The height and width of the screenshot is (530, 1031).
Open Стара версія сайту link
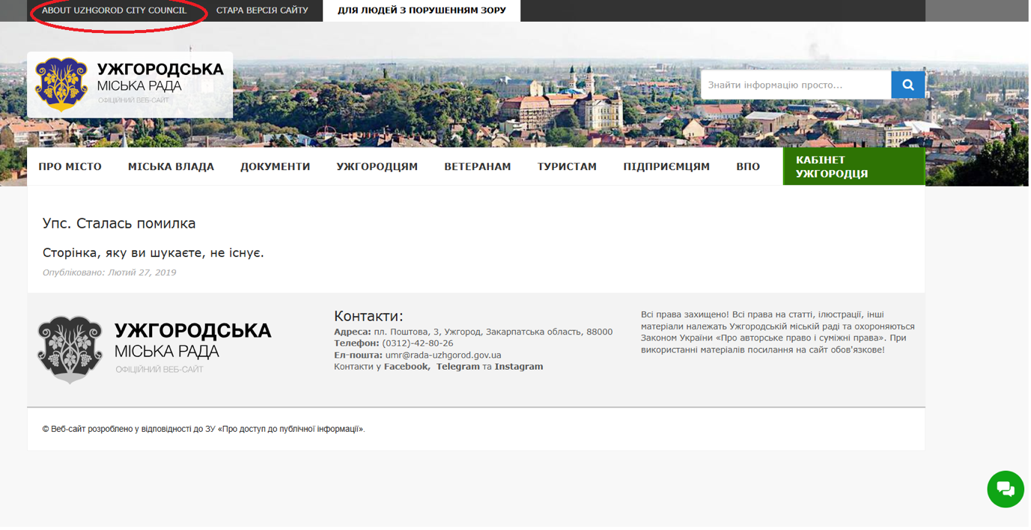pyautogui.click(x=262, y=10)
